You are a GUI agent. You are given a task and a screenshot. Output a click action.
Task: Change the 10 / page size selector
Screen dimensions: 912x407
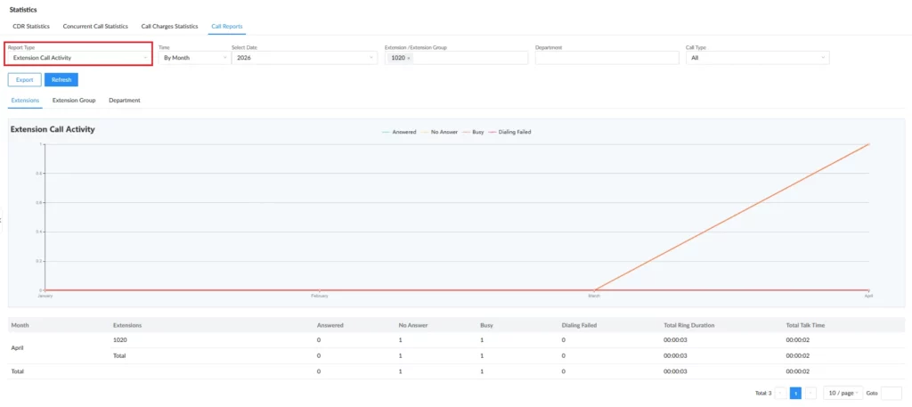843,394
